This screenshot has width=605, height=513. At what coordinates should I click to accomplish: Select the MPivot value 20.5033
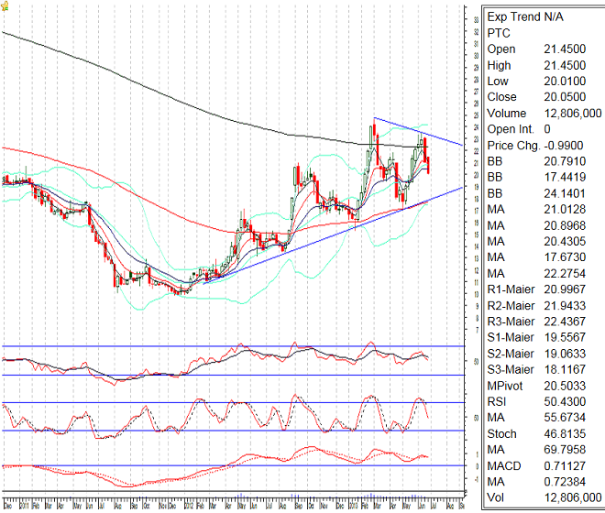tap(566, 386)
